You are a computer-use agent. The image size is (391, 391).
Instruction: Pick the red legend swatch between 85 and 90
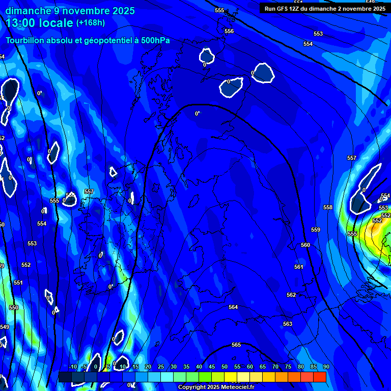click(x=320, y=377)
